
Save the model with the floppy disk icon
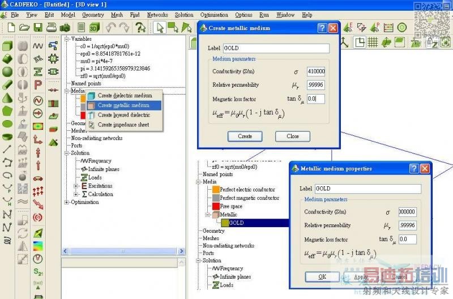38,27
